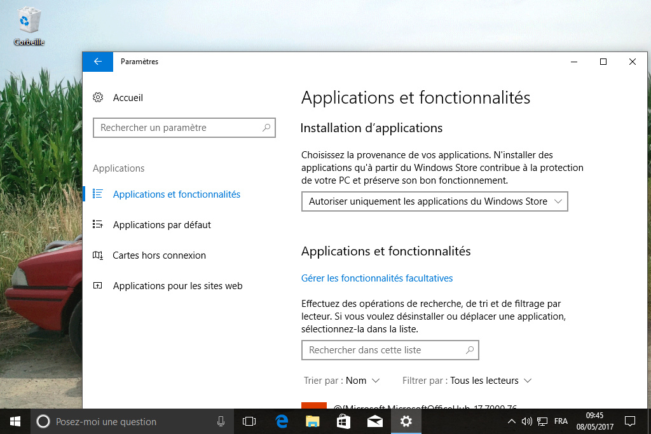651x434 pixels.
Task: Click the Windows Start button
Action: pyautogui.click(x=15, y=421)
